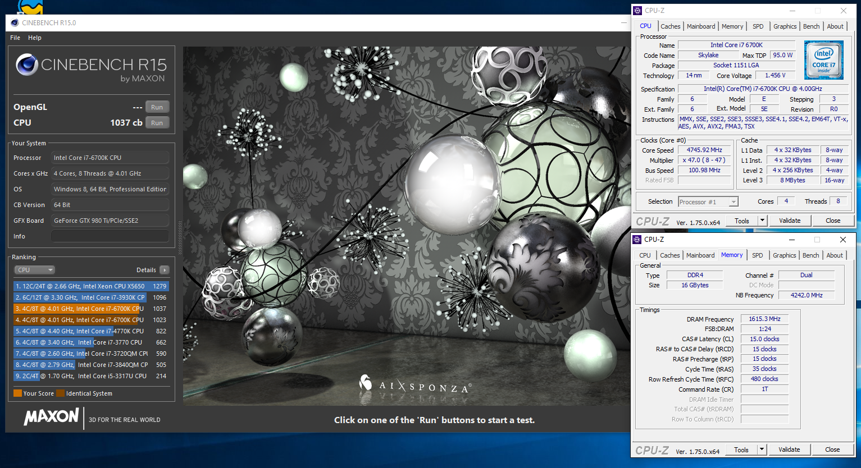This screenshot has height=468, width=861.
Task: Click the Cinebench title bar app icon
Action: pos(14,23)
